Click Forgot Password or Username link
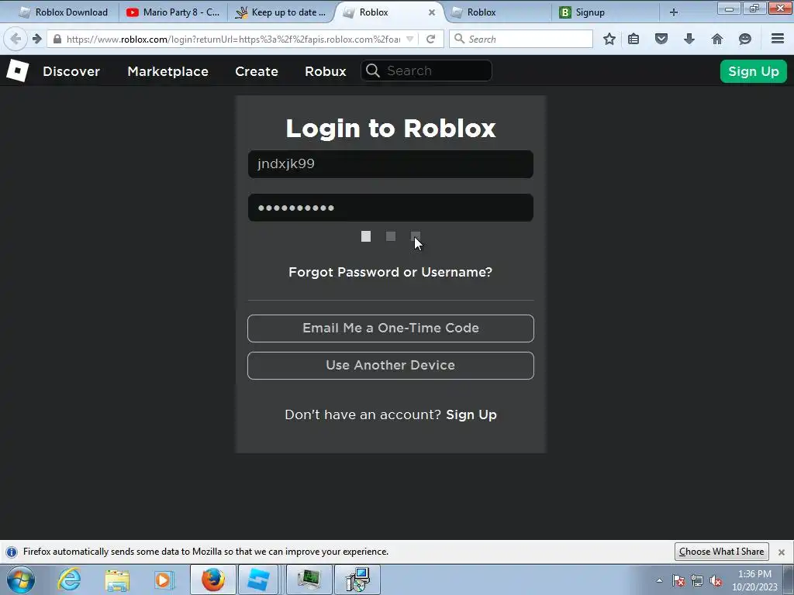 tap(391, 272)
